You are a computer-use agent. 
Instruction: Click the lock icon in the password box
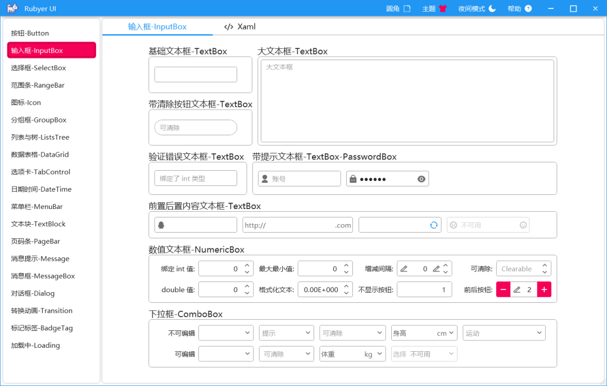[x=353, y=178]
